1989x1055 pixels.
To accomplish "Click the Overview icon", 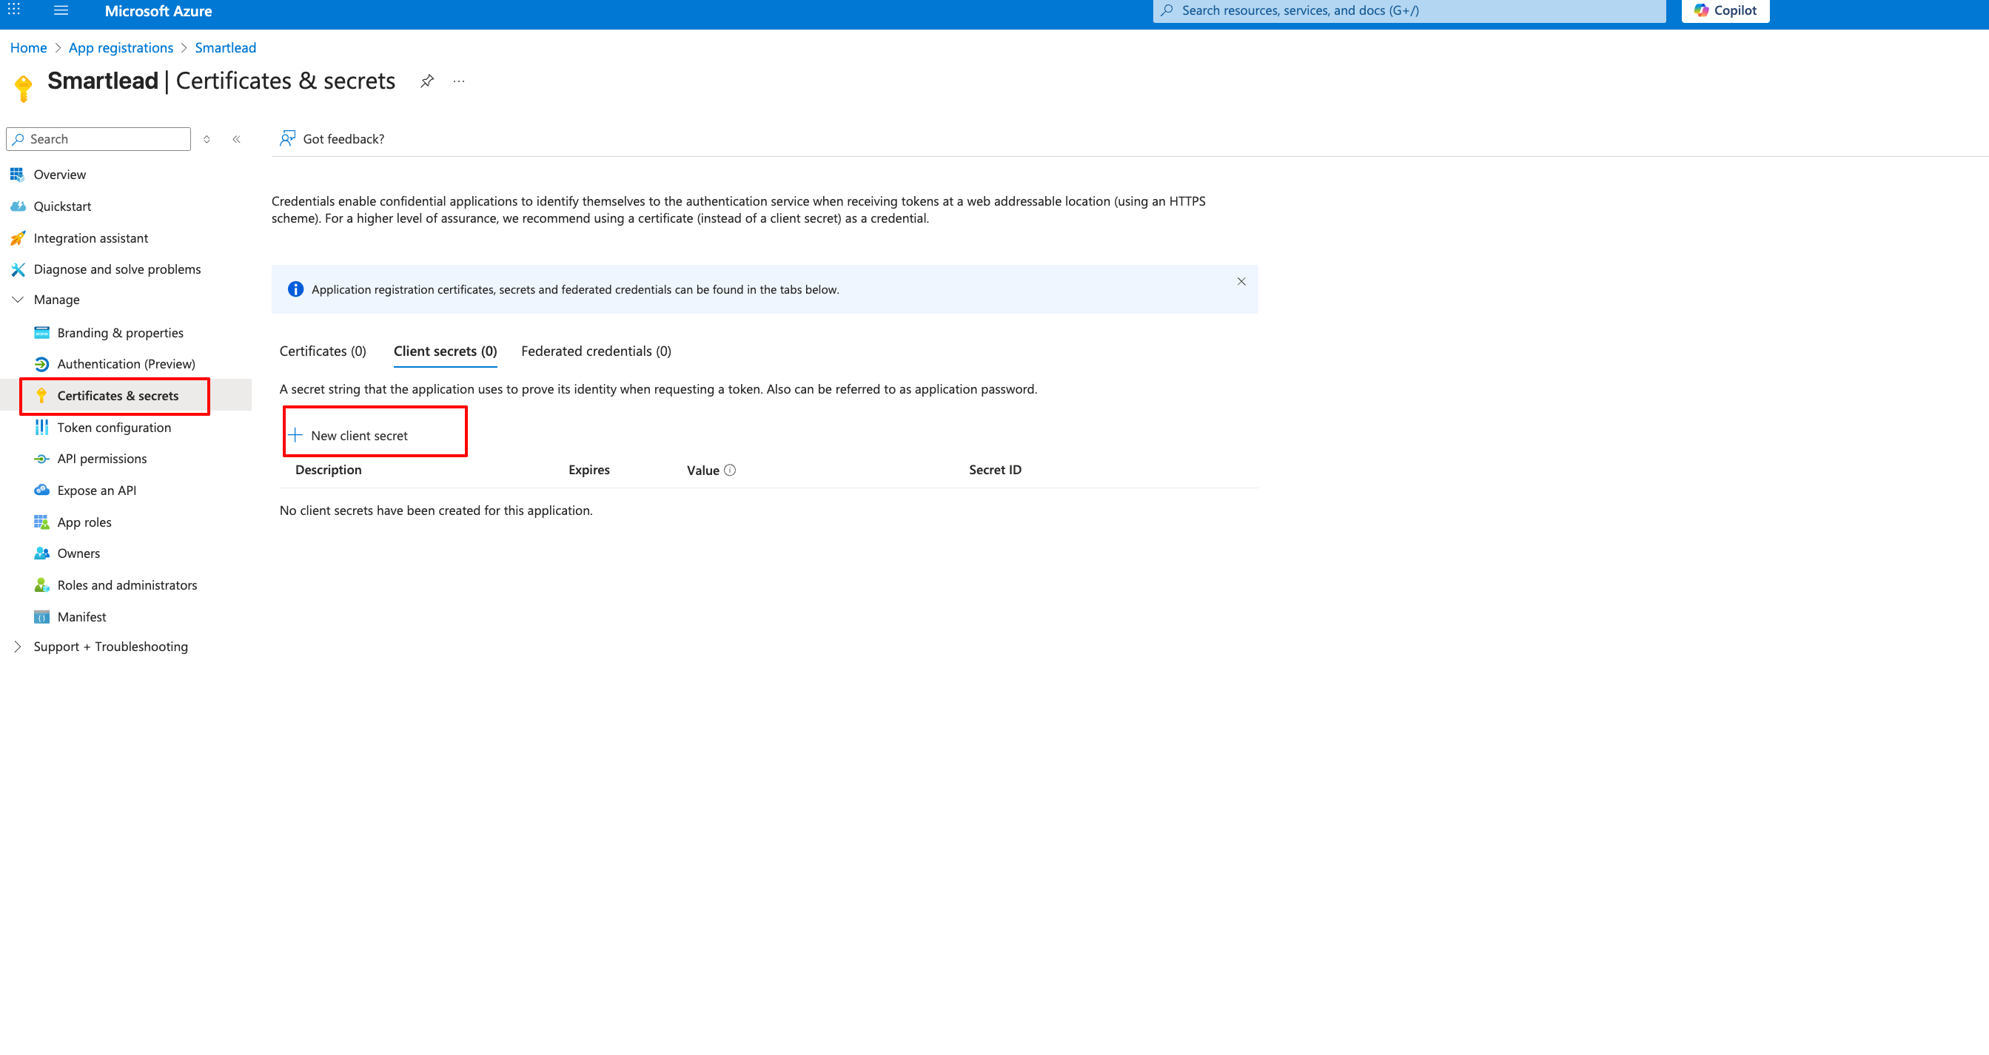I will coord(17,175).
